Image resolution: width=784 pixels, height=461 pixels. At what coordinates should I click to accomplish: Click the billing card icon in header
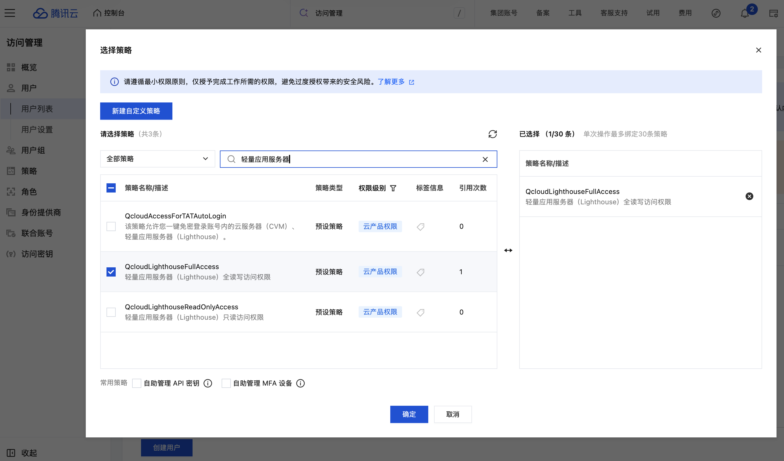tap(773, 13)
